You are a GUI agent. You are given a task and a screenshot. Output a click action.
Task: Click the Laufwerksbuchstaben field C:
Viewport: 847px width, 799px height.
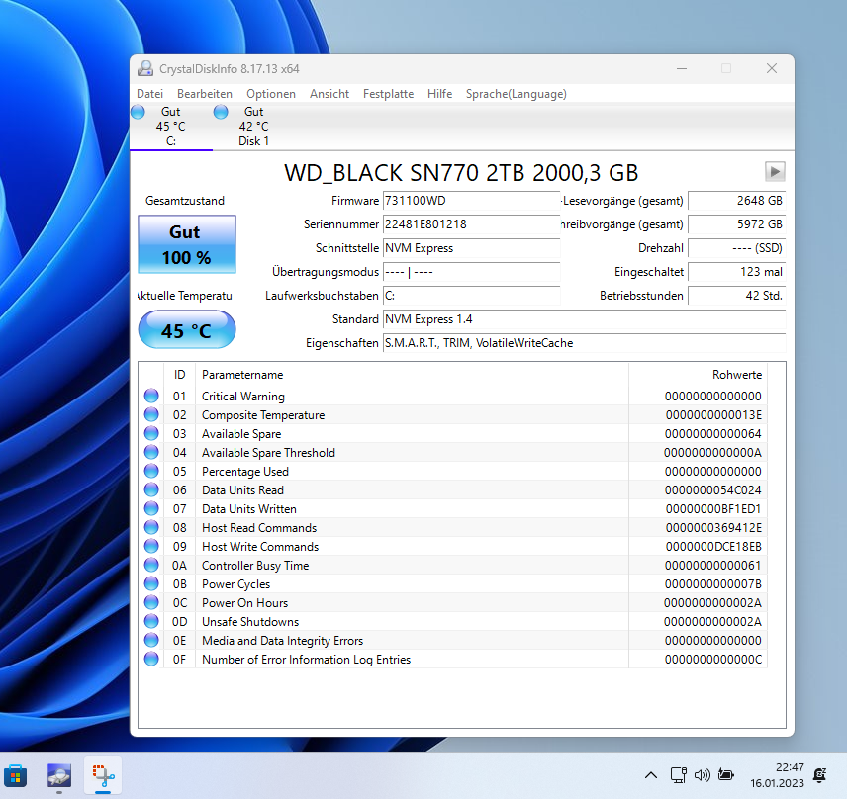coord(471,296)
